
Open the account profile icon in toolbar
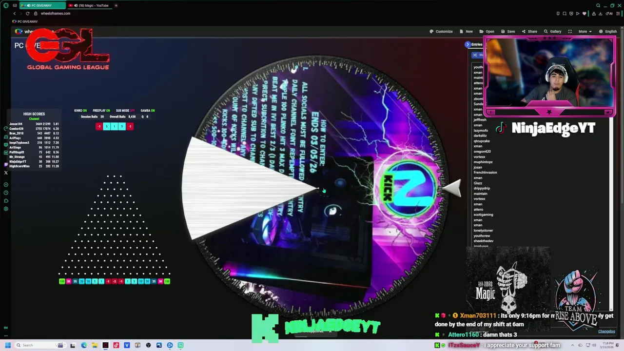tap(594, 13)
